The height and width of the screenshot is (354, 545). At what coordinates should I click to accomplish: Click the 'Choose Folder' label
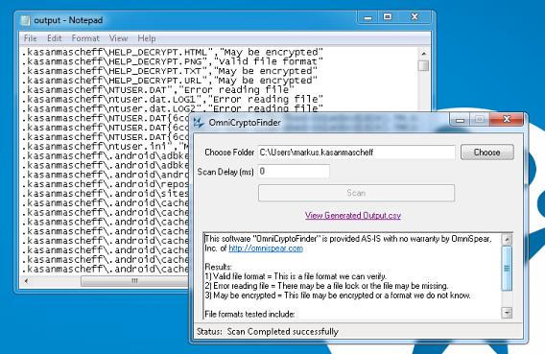[229, 153]
